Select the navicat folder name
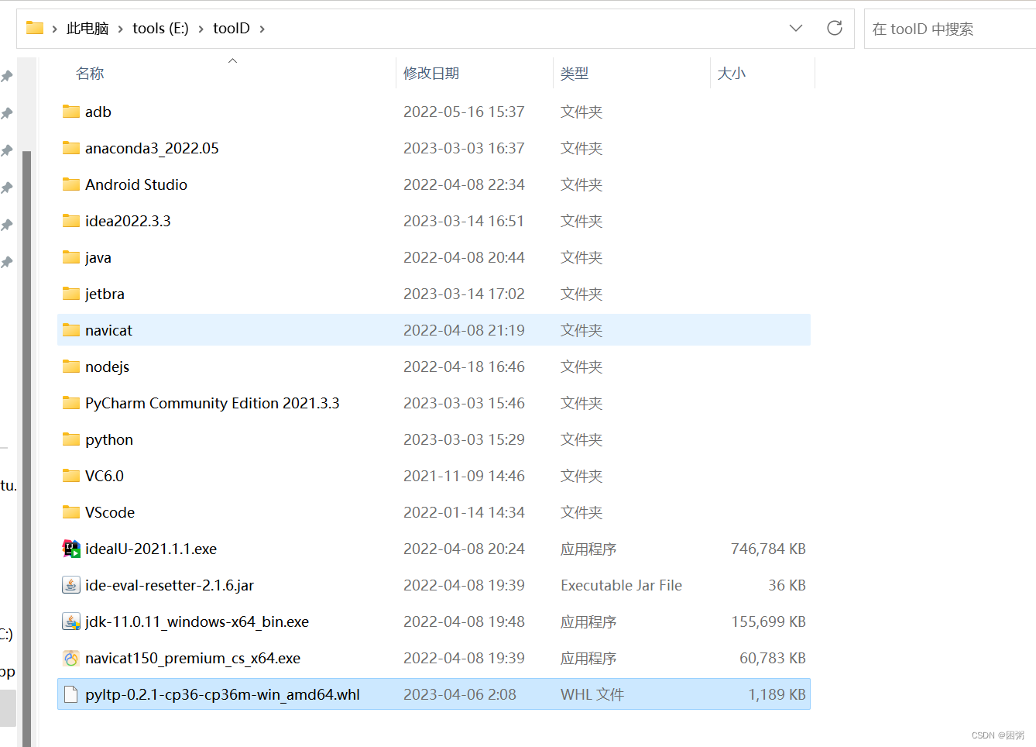The height and width of the screenshot is (747, 1036). 108,330
